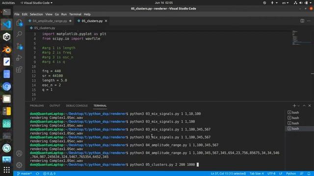
Task: Close the terminal panel
Action: 310,106
